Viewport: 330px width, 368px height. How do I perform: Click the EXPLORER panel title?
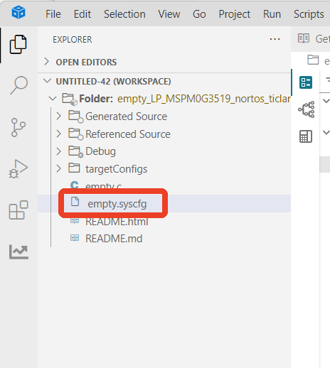click(x=73, y=39)
